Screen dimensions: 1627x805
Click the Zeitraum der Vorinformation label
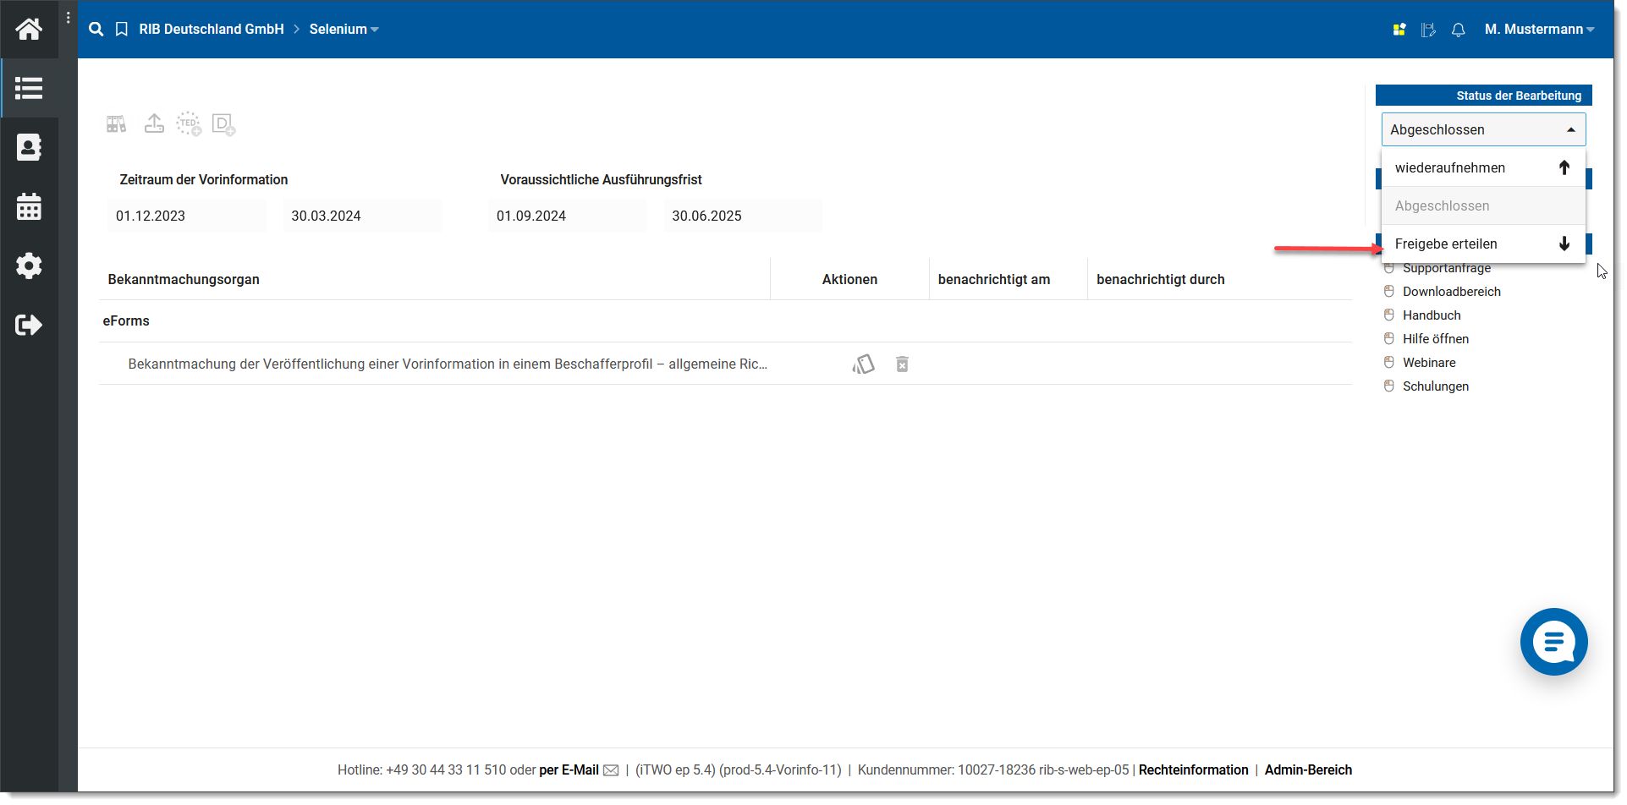(x=203, y=180)
